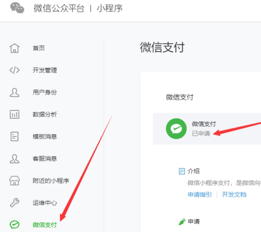This screenshot has width=261, height=232.
Task: Click the 申请 section heading
Action: coord(194,221)
